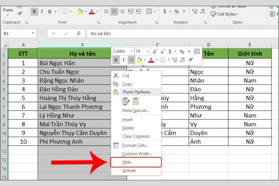Apply the ribbon Fill Color bucket
Viewport: 279px width, 186px height.
[80, 11]
